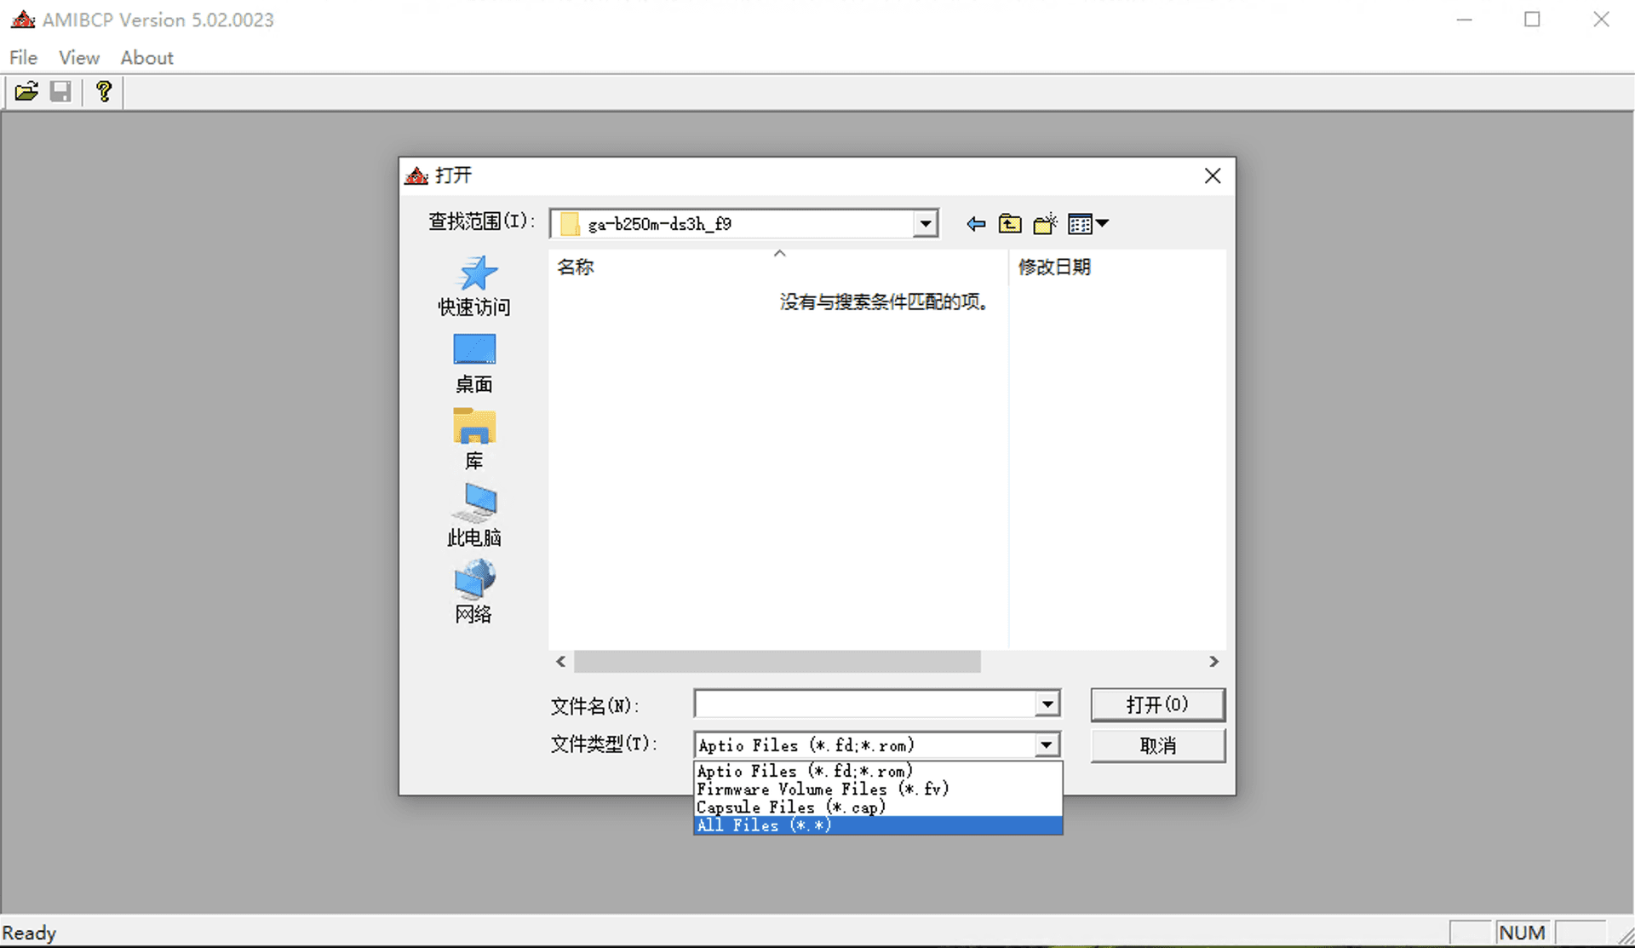Viewport: 1635px width, 948px height.
Task: Click the horizontal scrollbar in file list
Action: pyautogui.click(x=777, y=662)
